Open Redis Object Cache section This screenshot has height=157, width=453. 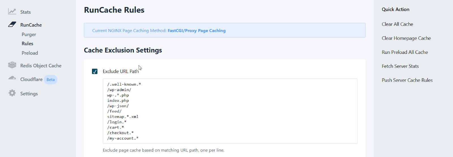(x=41, y=66)
